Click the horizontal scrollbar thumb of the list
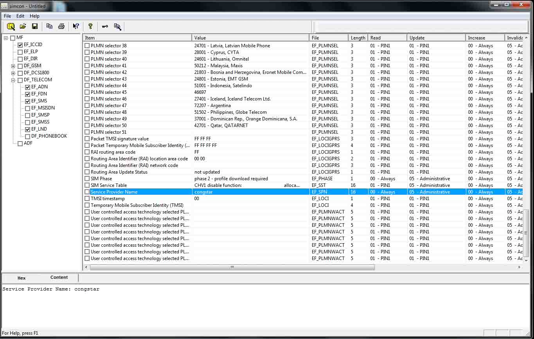Viewport: 534px width, 339px height. [x=232, y=267]
